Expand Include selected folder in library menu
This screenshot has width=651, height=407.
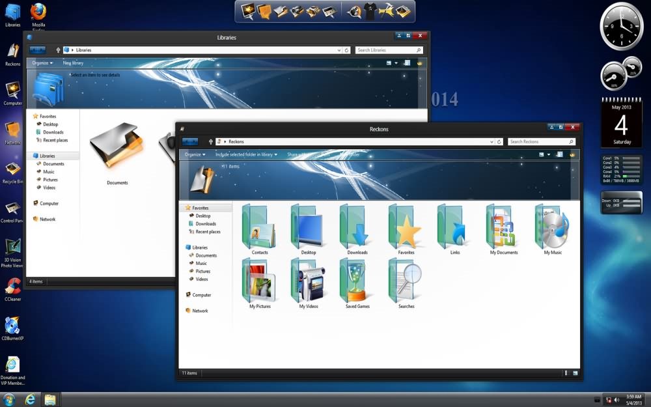pyautogui.click(x=246, y=154)
